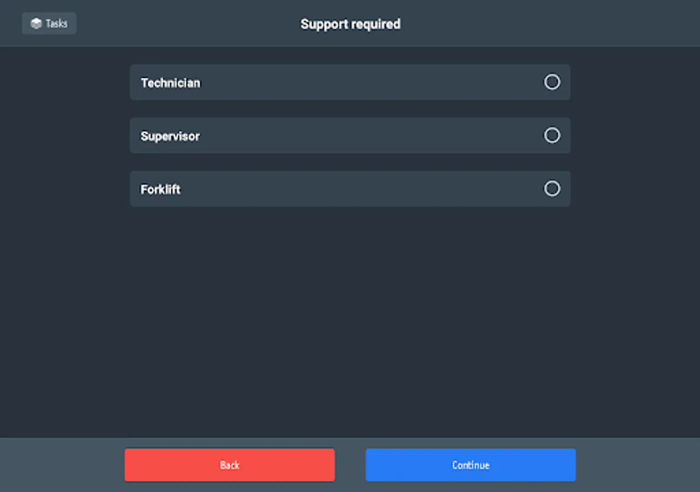Pick the Supervisor support option row

pyautogui.click(x=350, y=136)
